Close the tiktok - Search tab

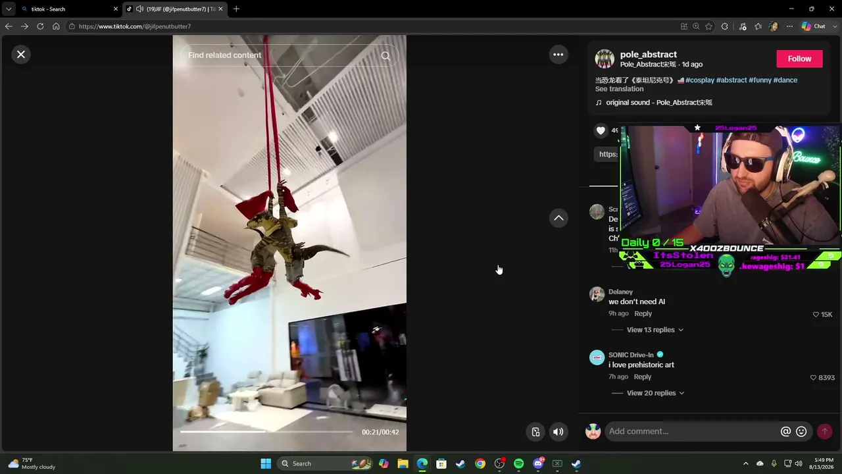[x=116, y=9]
